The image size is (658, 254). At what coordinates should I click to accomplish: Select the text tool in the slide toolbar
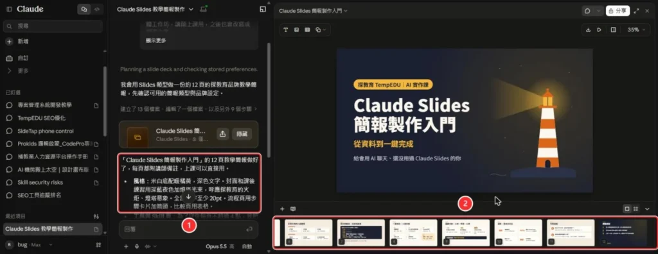click(x=286, y=30)
